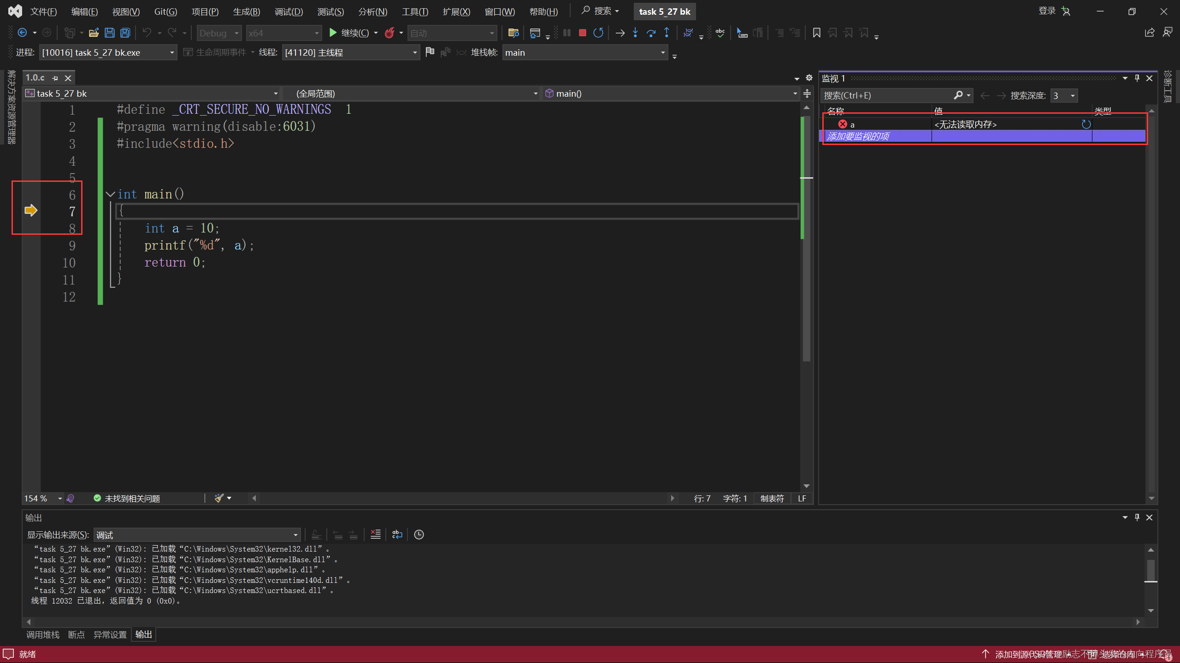
Task: Click the magnifier search icon in the Watch panel
Action: 958,95
